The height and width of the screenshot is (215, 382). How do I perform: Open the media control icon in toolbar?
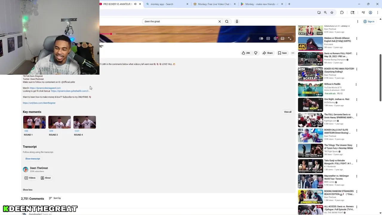pos(363,13)
